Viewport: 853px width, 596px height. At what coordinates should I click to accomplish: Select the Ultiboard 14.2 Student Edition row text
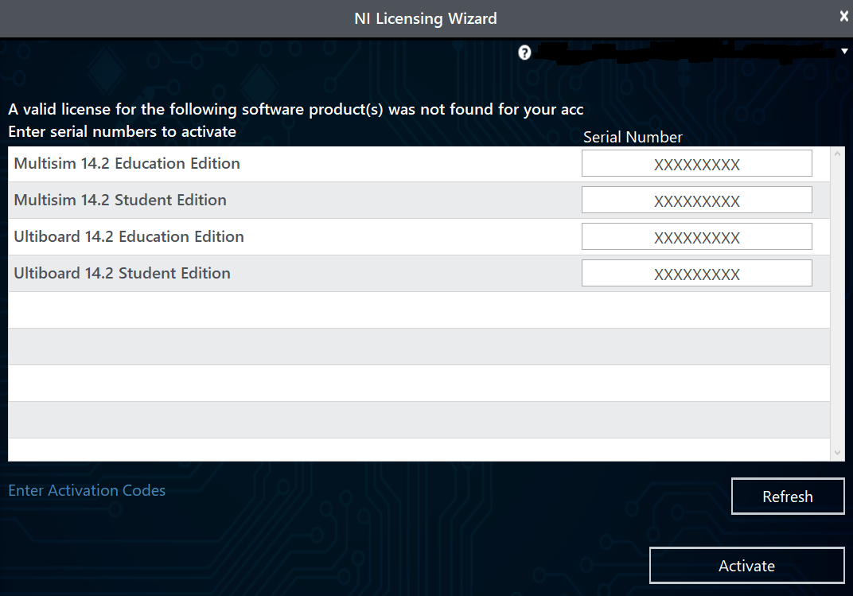point(122,273)
